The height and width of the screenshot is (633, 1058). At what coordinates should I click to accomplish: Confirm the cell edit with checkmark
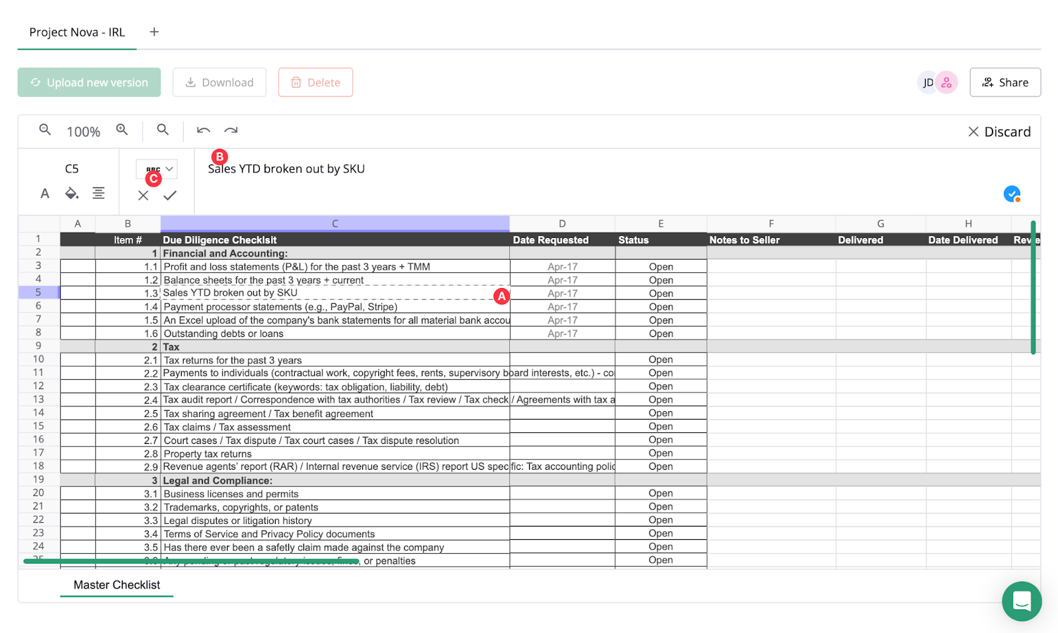[170, 195]
